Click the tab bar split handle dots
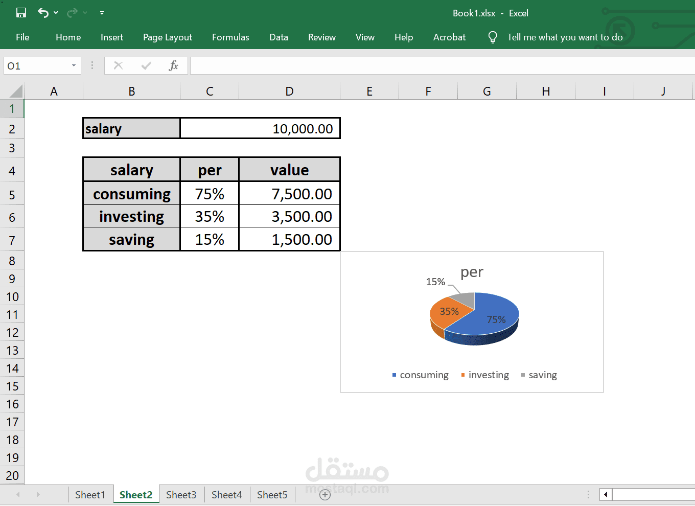The height and width of the screenshot is (506, 695). (x=588, y=495)
